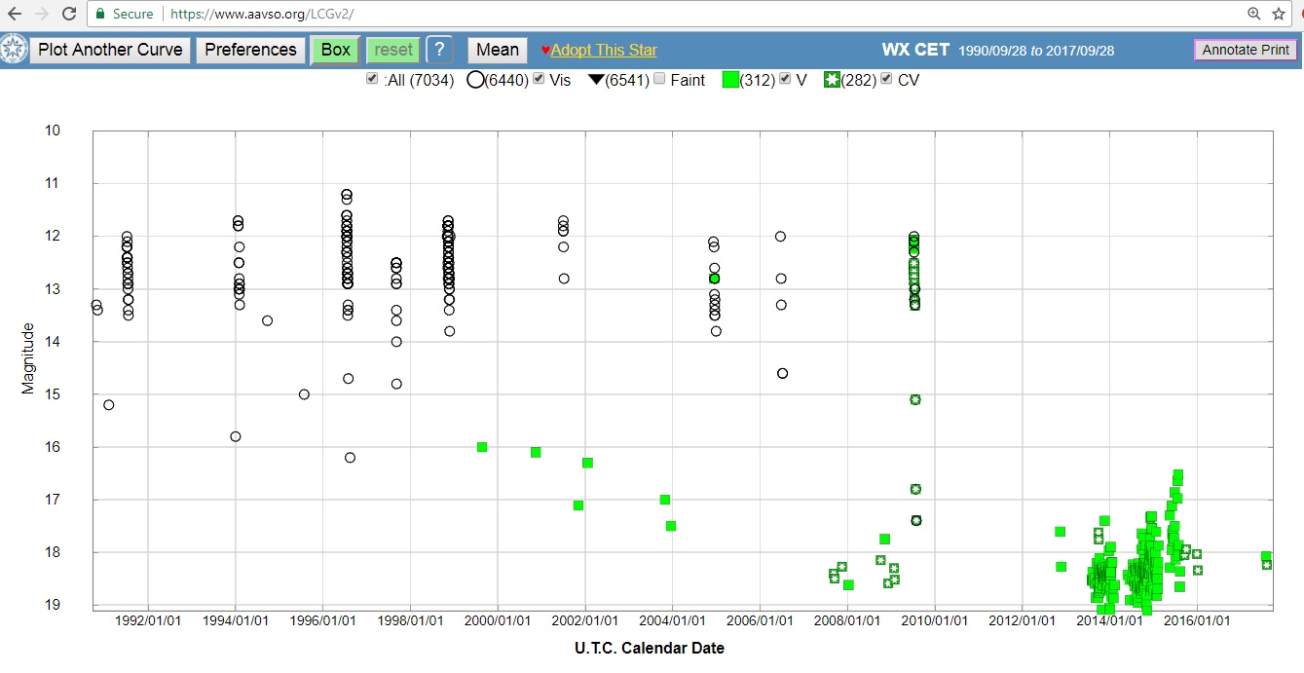Bookmark this page with the star icon
1304x673 pixels.
click(1279, 15)
